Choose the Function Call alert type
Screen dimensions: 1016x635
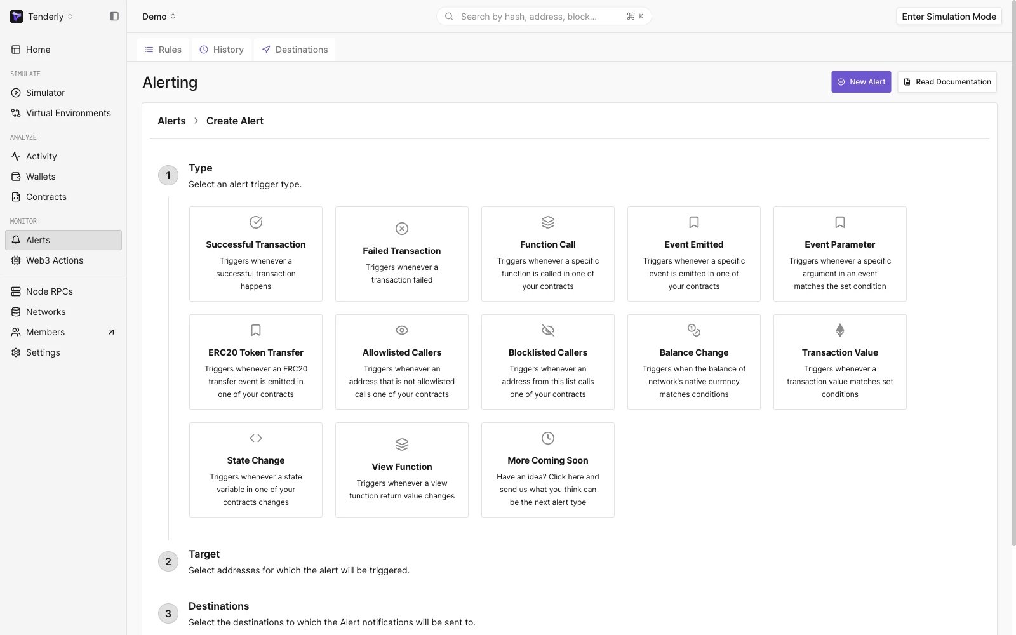coord(548,254)
